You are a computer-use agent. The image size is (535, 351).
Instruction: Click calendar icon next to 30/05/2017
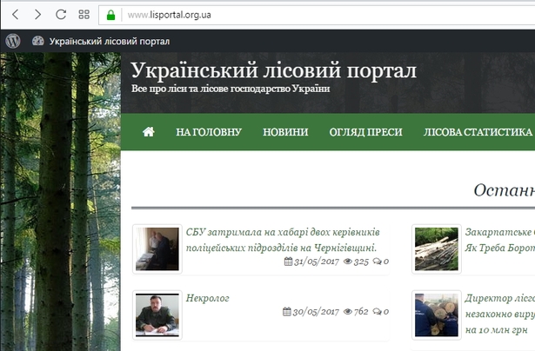point(287,312)
